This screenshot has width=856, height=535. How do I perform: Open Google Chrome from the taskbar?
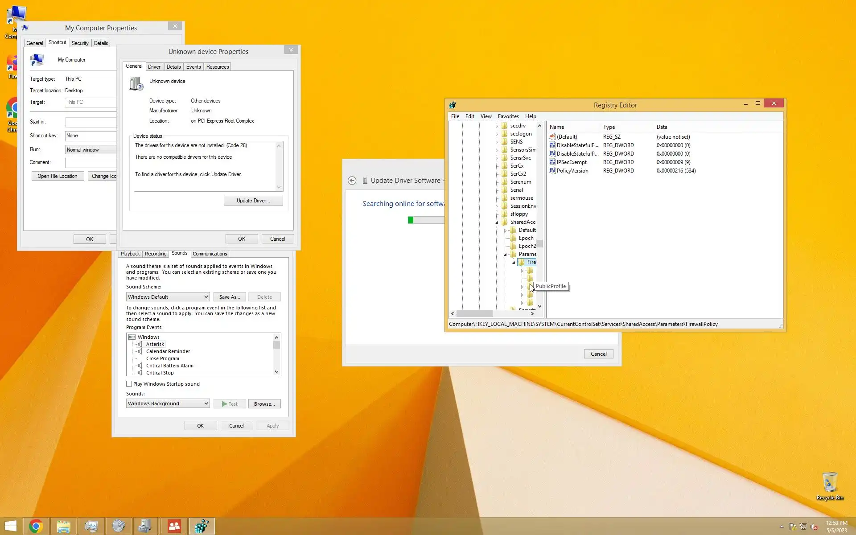tap(36, 526)
